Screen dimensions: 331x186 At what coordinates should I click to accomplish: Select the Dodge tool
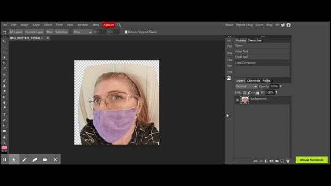(4, 108)
